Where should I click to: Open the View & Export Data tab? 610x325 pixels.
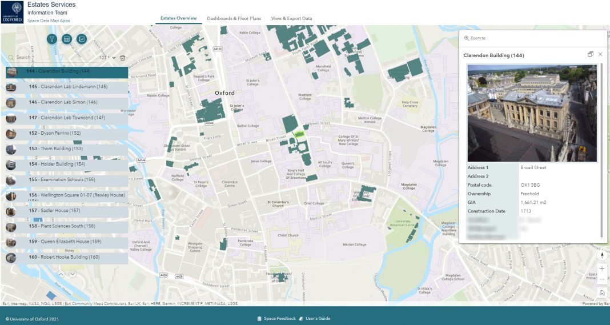point(291,18)
